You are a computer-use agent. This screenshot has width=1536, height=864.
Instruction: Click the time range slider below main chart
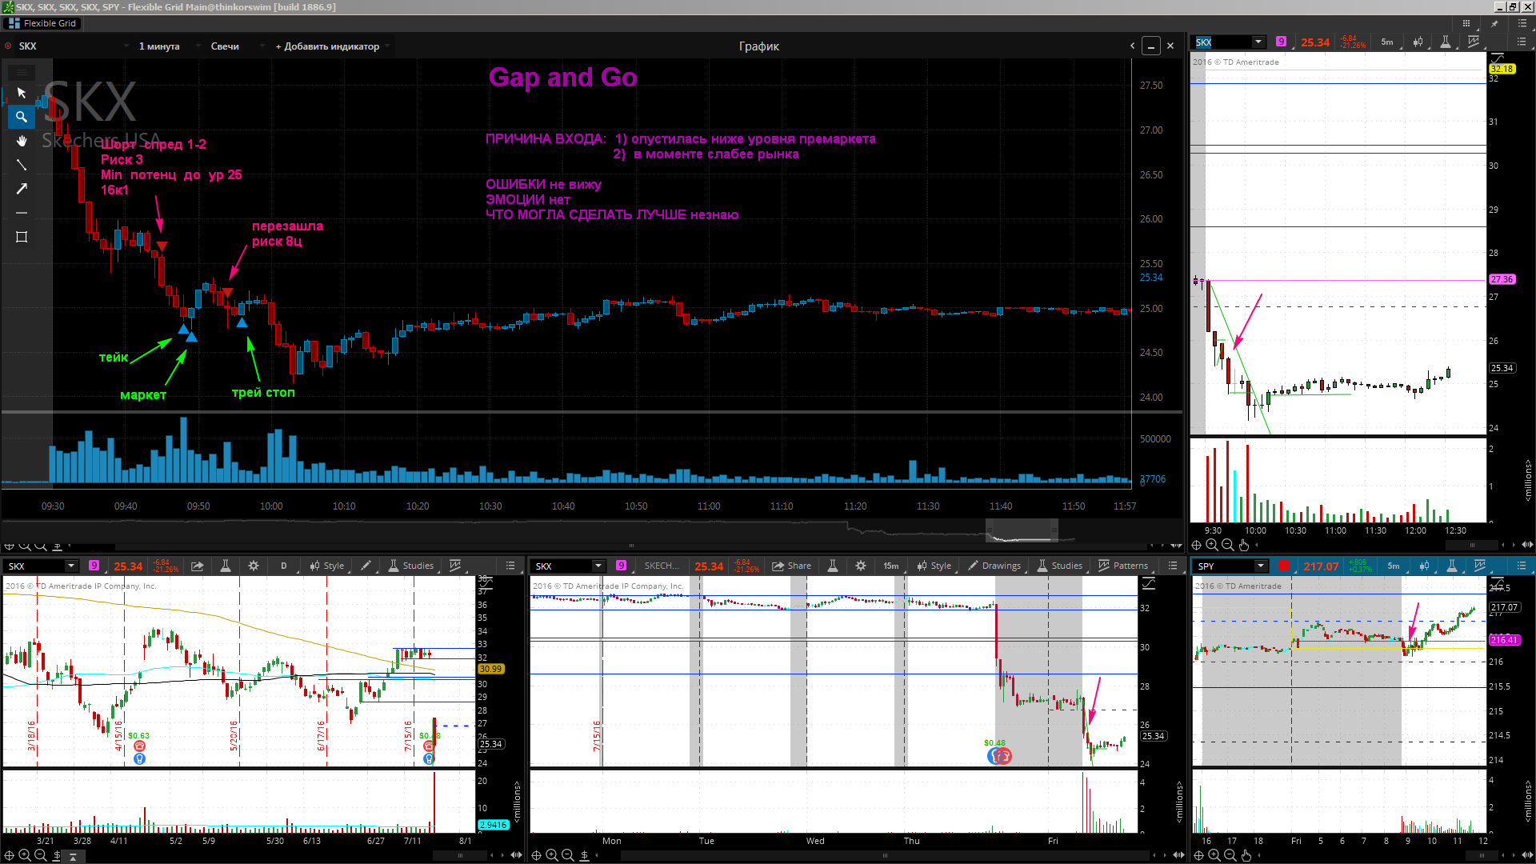click(1022, 531)
